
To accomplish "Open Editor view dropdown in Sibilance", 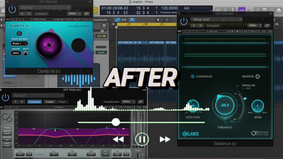I will coord(255,25).
